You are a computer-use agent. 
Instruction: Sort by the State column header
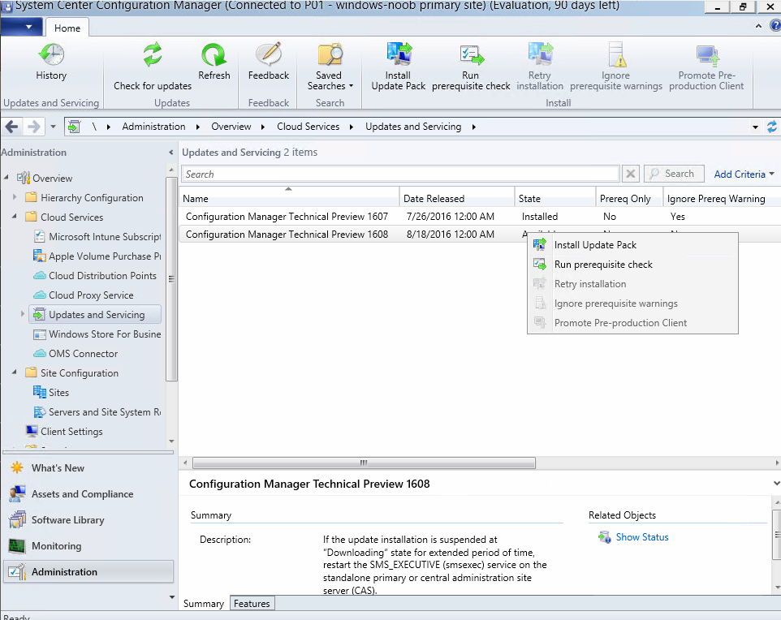point(554,198)
